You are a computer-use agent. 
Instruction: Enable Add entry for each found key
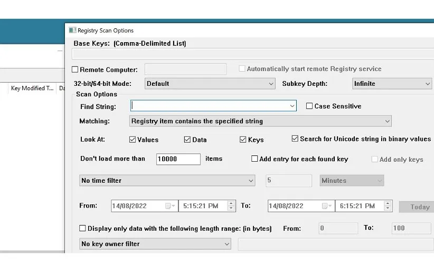point(254,159)
